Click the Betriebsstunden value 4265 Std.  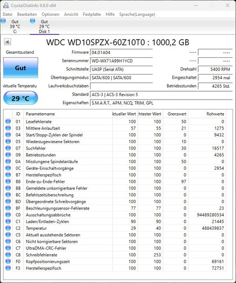click(215, 86)
